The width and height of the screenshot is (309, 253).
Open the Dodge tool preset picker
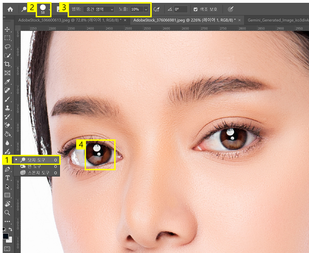(x=24, y=9)
